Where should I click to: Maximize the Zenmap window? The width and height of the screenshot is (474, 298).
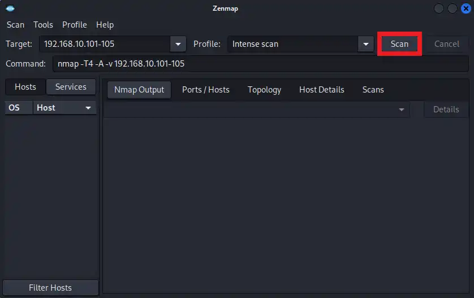tap(453, 8)
